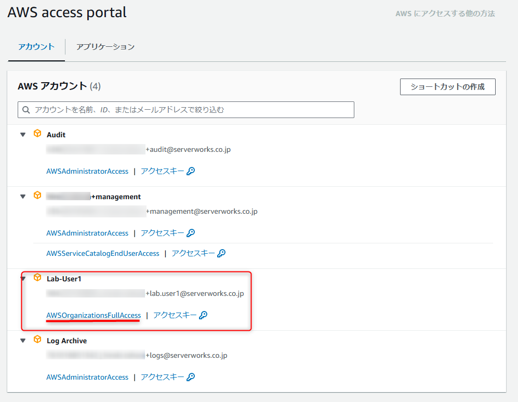Viewport: 518px width, 402px height.
Task: Click key icon beside AWSServiceCatalogEndUserAccess
Action: [221, 253]
